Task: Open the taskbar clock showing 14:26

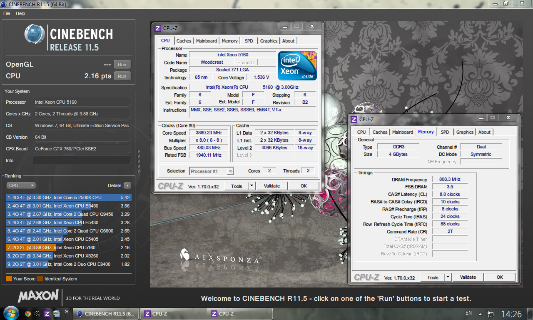Action: (x=511, y=314)
